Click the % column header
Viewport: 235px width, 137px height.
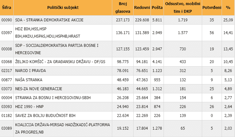pos(228,7)
